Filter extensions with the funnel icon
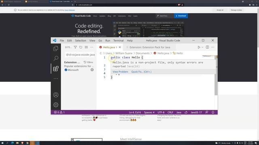The height and width of the screenshot is (145, 259). coord(75,47)
